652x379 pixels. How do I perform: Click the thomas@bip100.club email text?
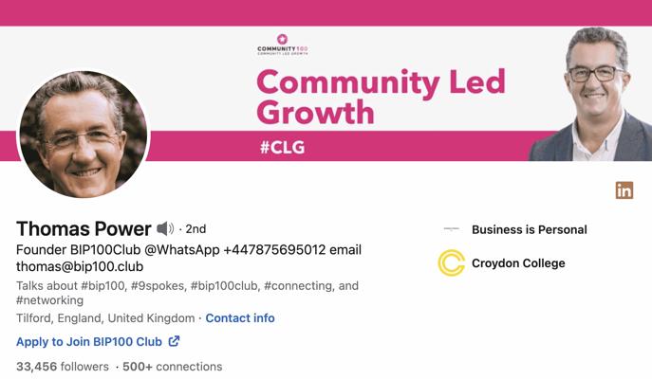tap(80, 266)
